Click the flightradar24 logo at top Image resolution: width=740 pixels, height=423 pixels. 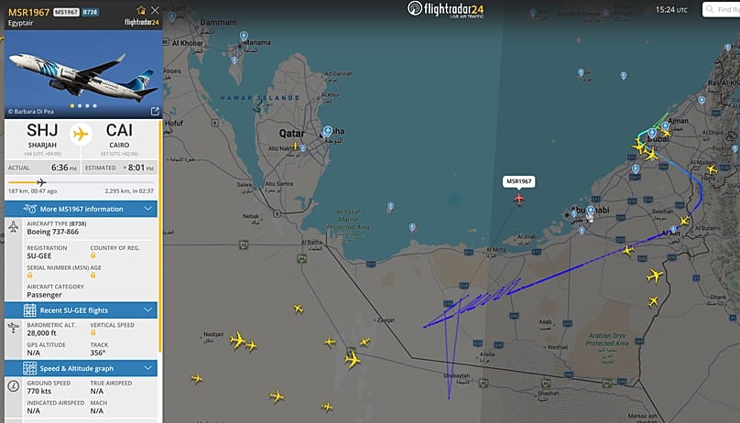445,9
